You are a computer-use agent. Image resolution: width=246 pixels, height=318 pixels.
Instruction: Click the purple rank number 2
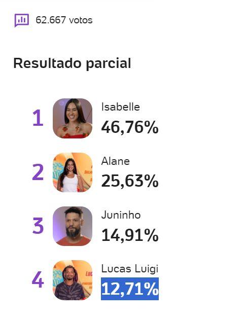(x=38, y=172)
